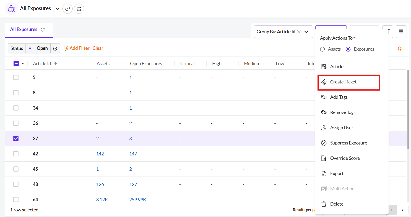
Task: Change the Status filter operator
Action: pos(30,48)
